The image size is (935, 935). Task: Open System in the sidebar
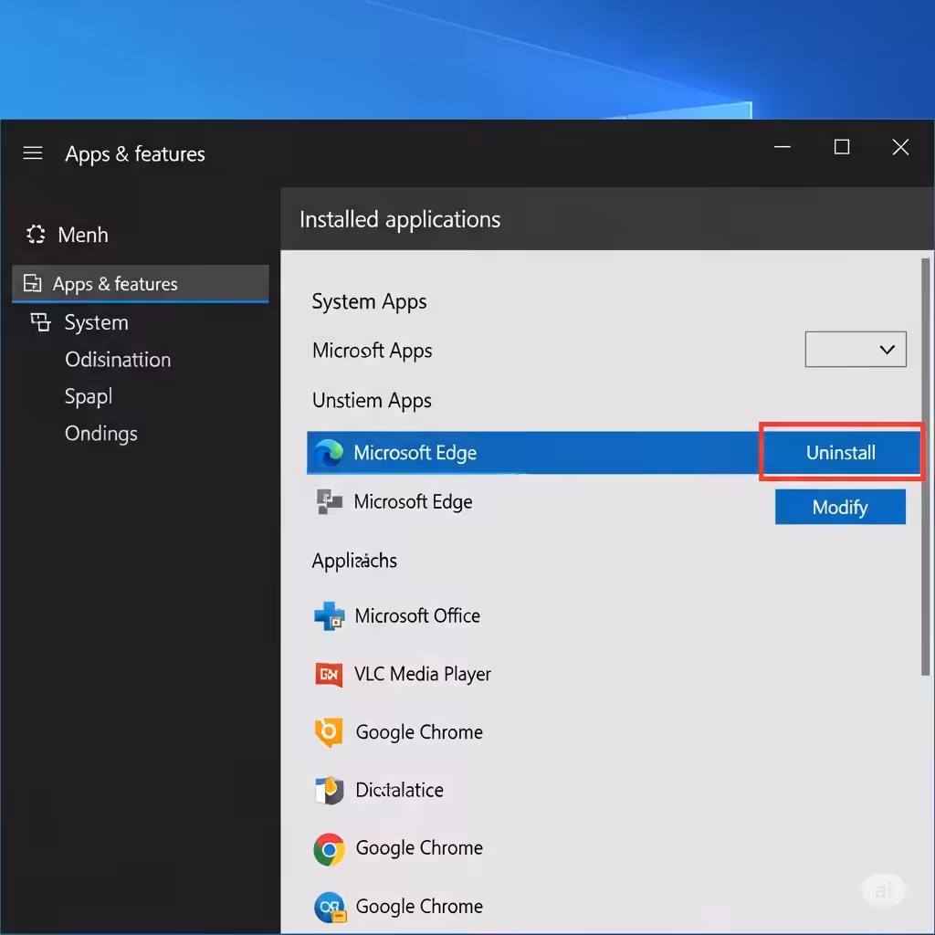96,322
